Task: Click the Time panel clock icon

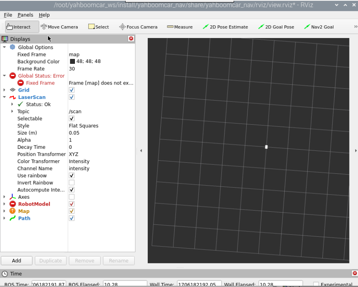Action: (5, 274)
